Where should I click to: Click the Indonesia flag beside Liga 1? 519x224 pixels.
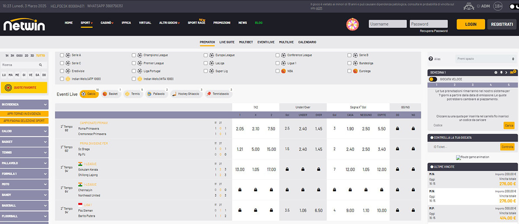(x=80, y=205)
